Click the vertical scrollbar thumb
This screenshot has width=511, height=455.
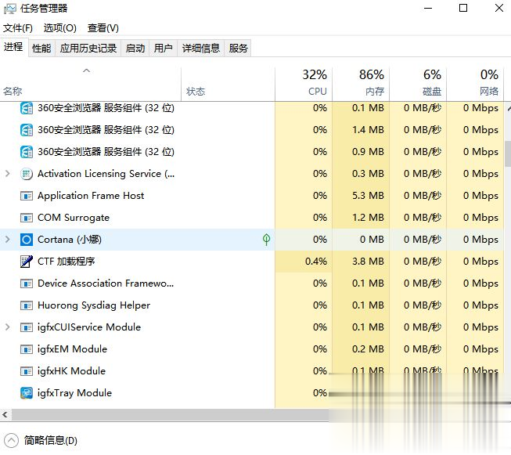point(508,153)
